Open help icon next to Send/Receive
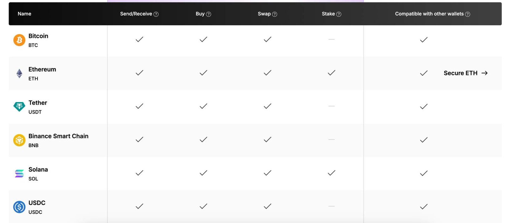This screenshot has height=223, width=509. click(156, 14)
